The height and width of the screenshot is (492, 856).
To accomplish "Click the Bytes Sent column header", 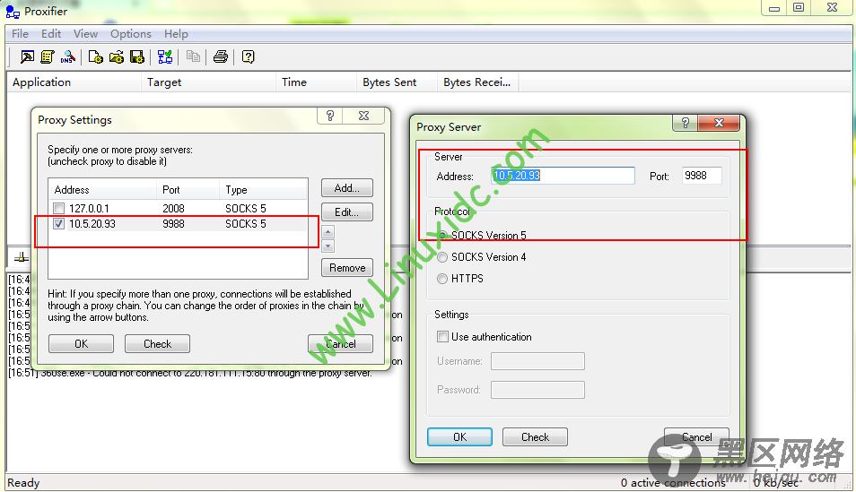I will pyautogui.click(x=397, y=82).
